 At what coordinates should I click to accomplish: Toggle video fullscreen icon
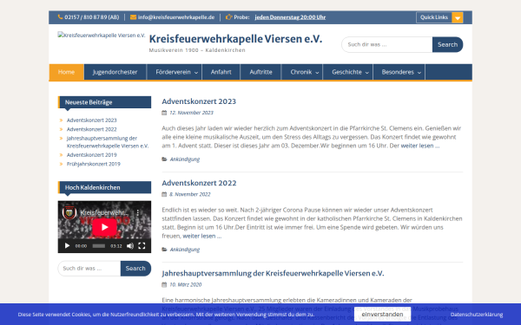click(142, 246)
